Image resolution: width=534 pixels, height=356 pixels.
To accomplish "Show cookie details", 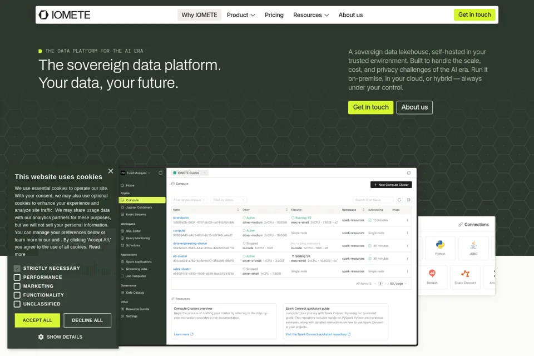I will (x=60, y=337).
